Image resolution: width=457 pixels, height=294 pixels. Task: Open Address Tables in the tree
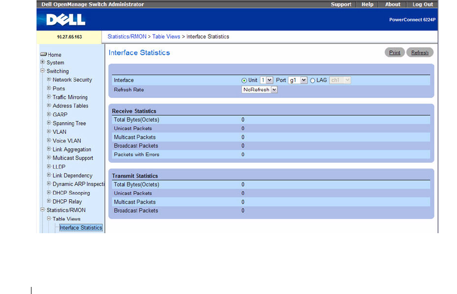pos(71,106)
